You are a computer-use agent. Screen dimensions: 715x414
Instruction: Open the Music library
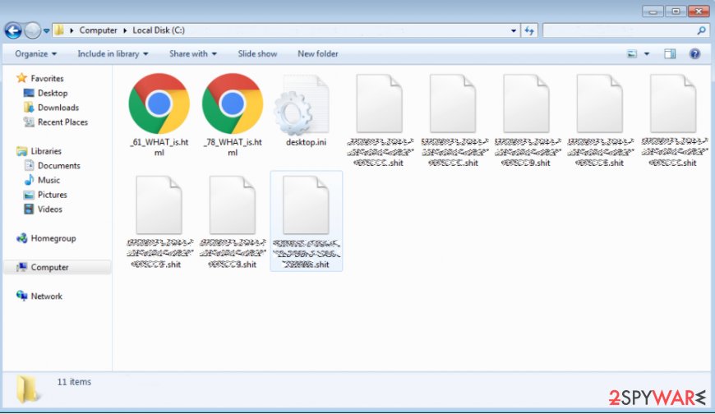pos(48,180)
